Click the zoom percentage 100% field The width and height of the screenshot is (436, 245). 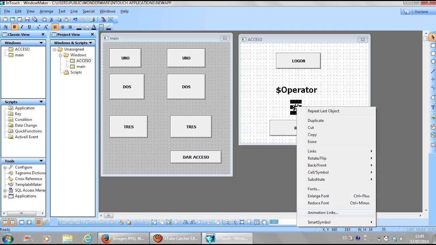[x=282, y=222]
